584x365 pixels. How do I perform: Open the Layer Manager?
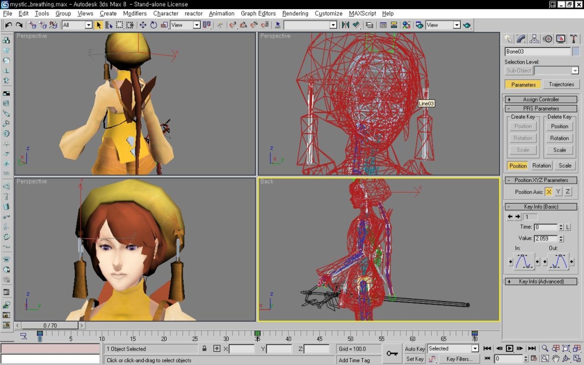click(x=369, y=25)
